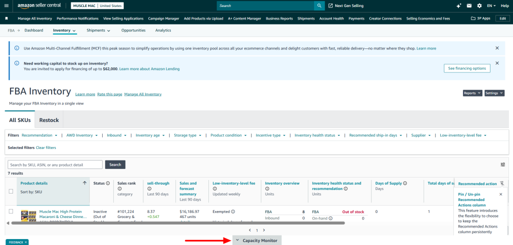Open the AWD Inventory filter dropdown
This screenshot has width=513, height=245.
[82, 135]
